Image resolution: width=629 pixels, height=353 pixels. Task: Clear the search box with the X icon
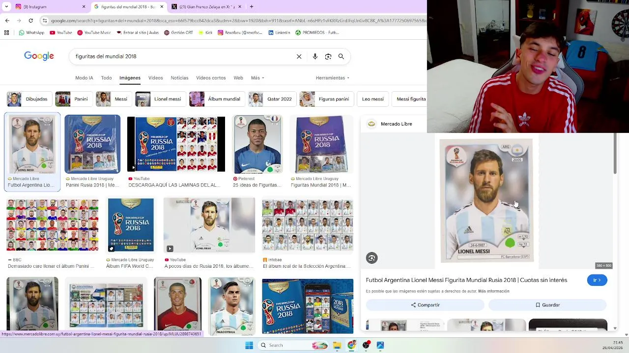coord(299,56)
